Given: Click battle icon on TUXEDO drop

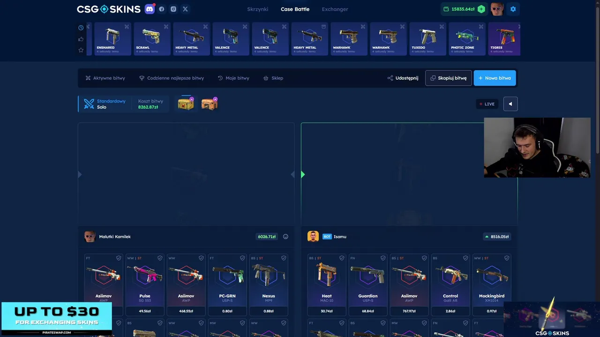Looking at the screenshot, I should pyautogui.click(x=442, y=27).
